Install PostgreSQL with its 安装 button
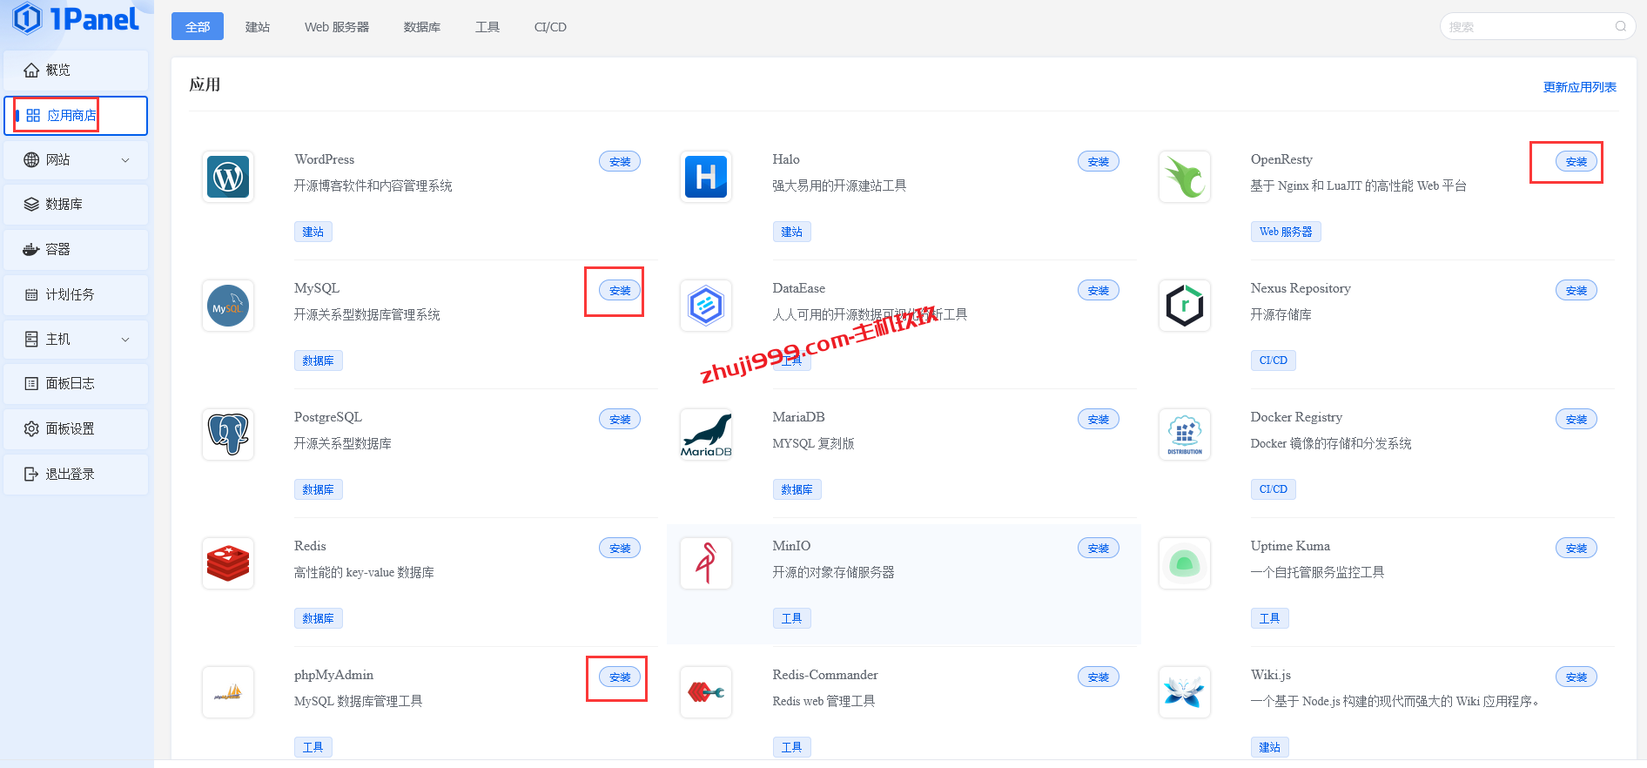The height and width of the screenshot is (768, 1647). 620,419
